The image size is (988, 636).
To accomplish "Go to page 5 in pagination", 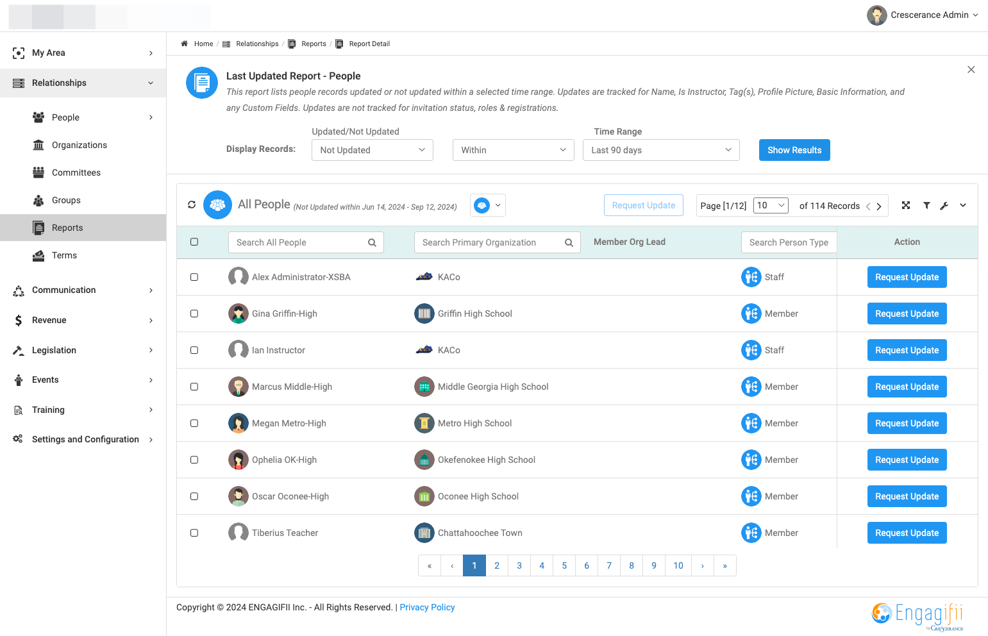I will point(564,565).
